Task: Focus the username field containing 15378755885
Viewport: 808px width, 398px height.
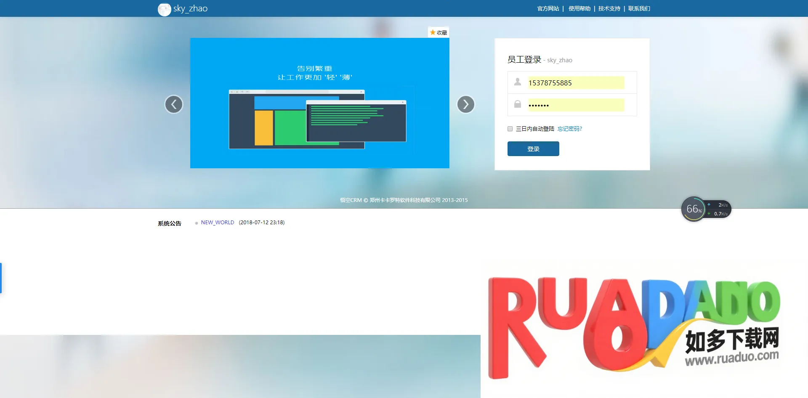Action: click(576, 83)
